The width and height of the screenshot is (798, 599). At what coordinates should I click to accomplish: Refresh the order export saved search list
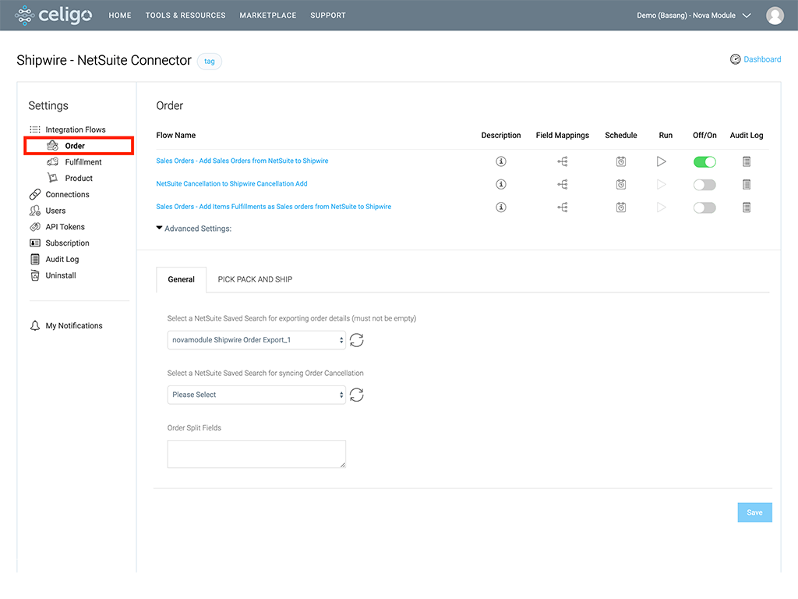357,340
